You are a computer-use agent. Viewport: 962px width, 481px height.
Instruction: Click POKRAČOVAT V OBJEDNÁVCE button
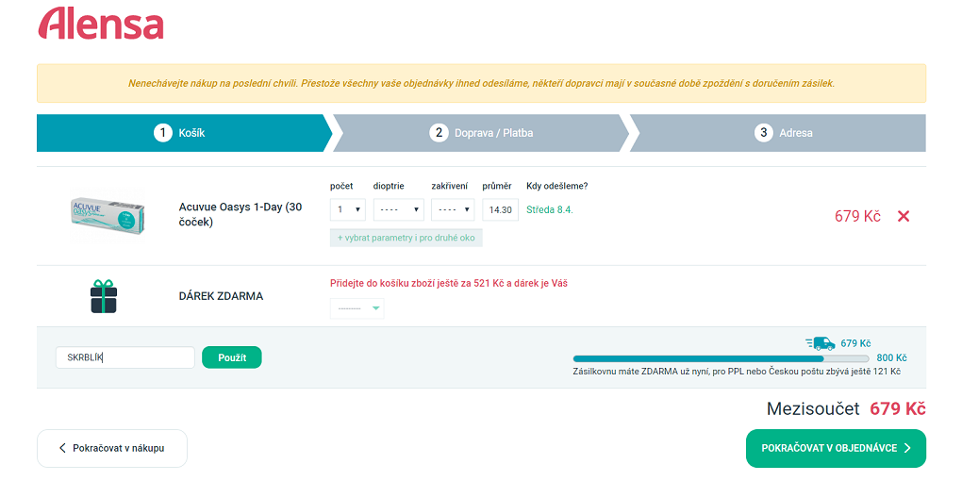click(836, 449)
